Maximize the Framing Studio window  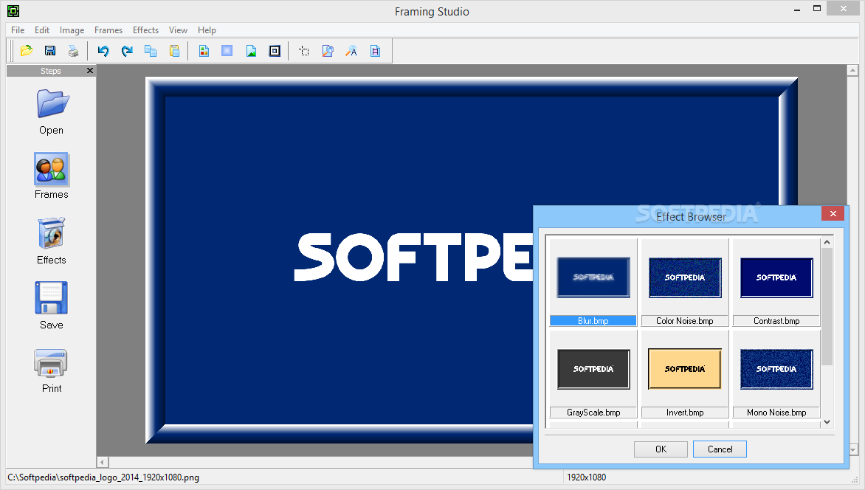tap(817, 8)
